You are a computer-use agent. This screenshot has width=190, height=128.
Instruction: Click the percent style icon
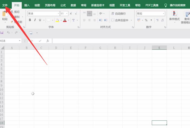pyautogui.click(x=146, y=20)
